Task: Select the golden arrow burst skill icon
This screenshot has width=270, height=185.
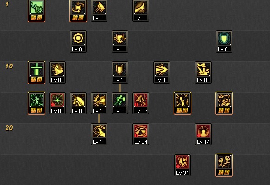Action: pyautogui.click(x=162, y=72)
